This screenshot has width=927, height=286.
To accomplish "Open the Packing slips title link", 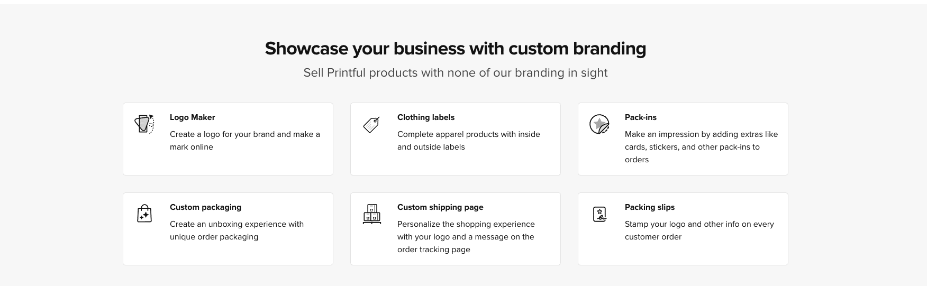I will click(x=649, y=207).
